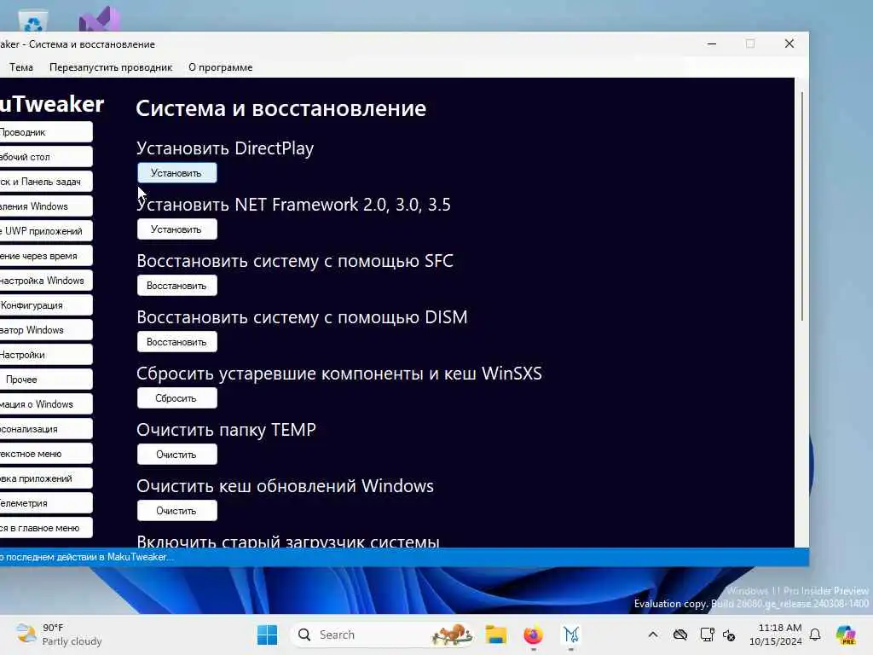Select the Телеметрия sidebar category
Image resolution: width=873 pixels, height=655 pixels.
(x=46, y=503)
